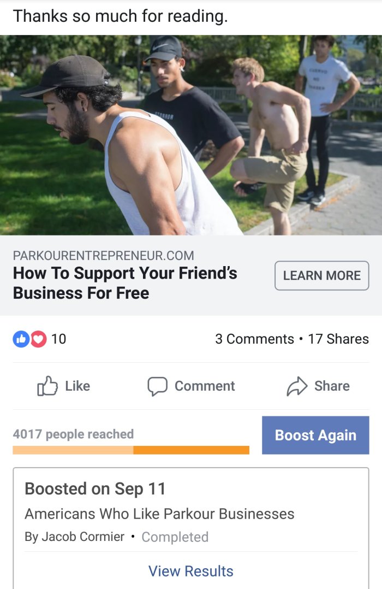Click the thumbs-up Like icon
382x589 pixels.
pos(47,386)
